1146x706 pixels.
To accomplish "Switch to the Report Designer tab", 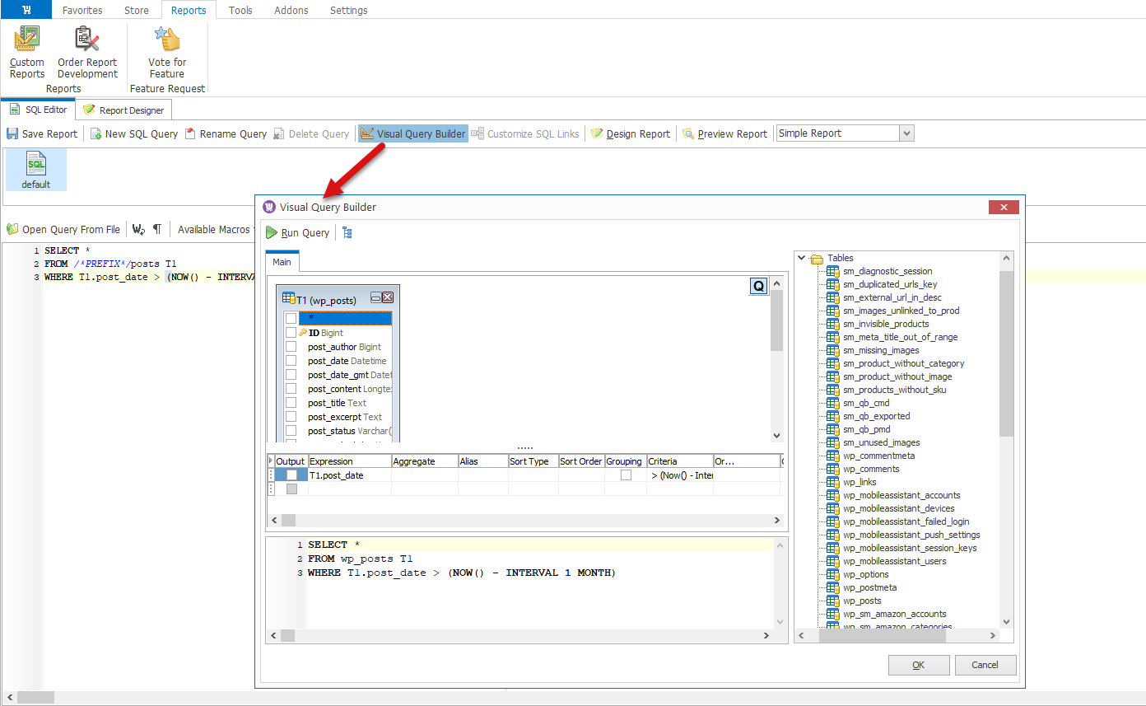I will tap(123, 110).
